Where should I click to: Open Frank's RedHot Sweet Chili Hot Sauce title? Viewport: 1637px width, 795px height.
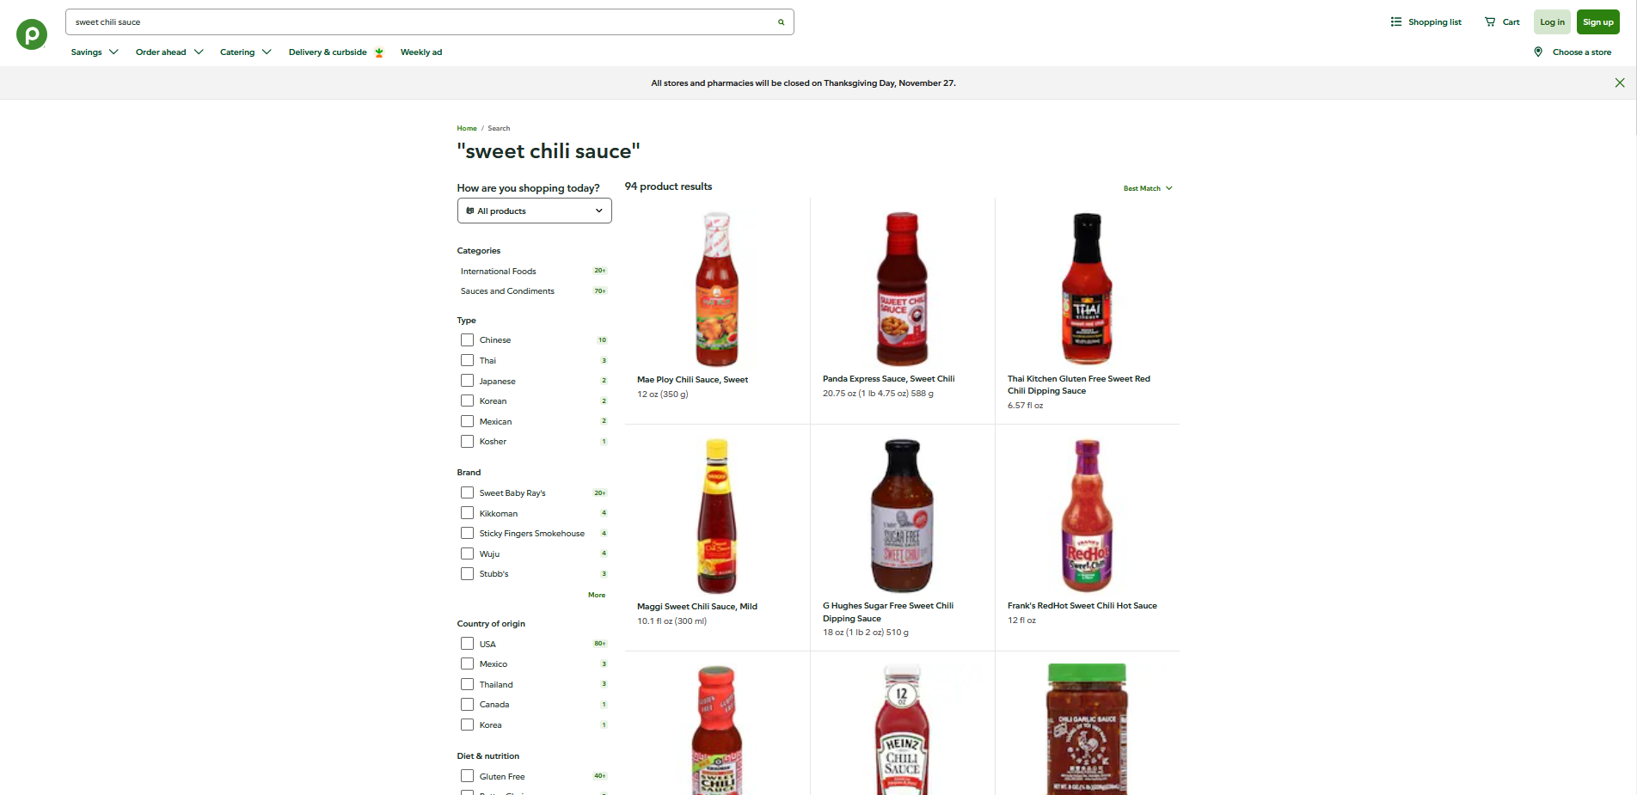pos(1082,606)
